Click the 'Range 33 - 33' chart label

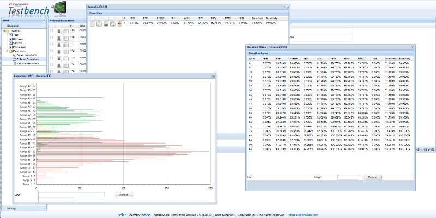pyautogui.click(x=28, y=152)
